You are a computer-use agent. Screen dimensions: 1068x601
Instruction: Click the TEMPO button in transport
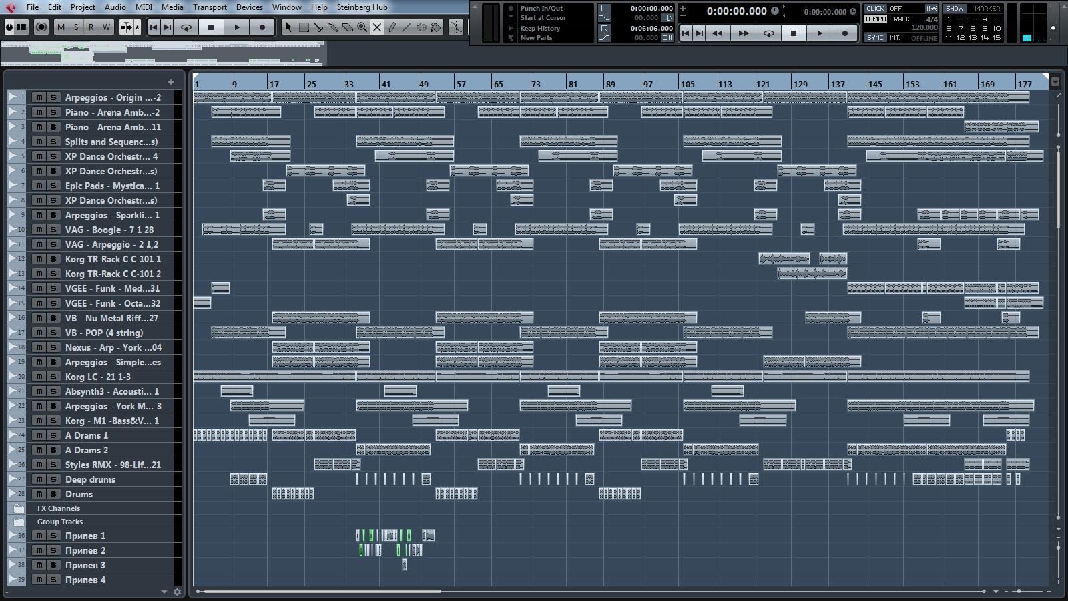click(x=875, y=19)
